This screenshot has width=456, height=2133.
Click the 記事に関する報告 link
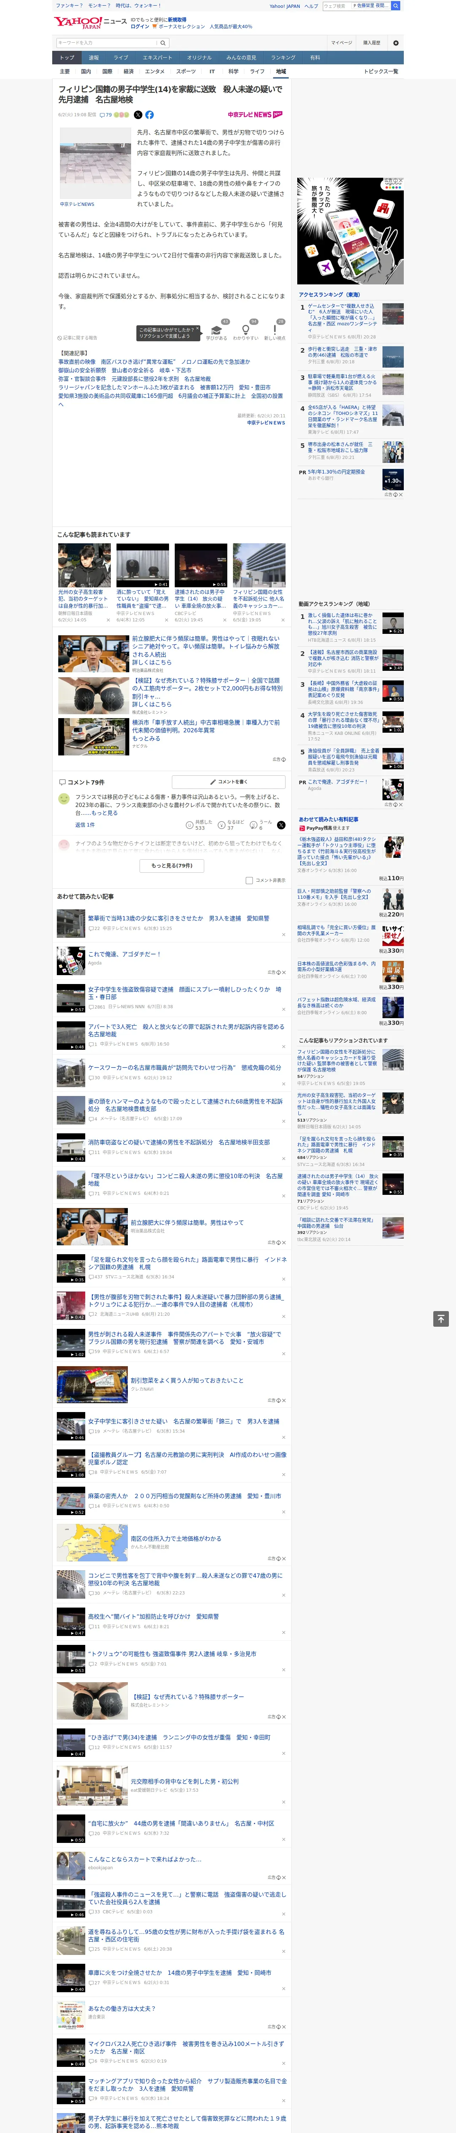[x=78, y=338]
